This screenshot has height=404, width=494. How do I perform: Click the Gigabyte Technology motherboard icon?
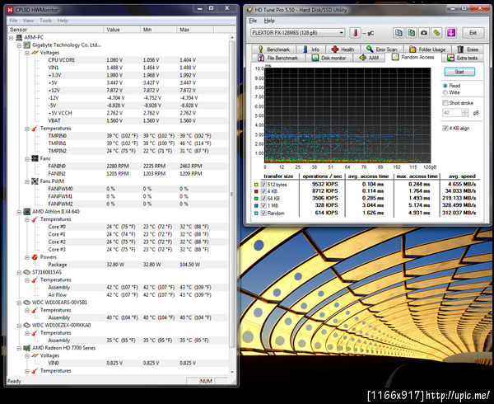click(27, 45)
